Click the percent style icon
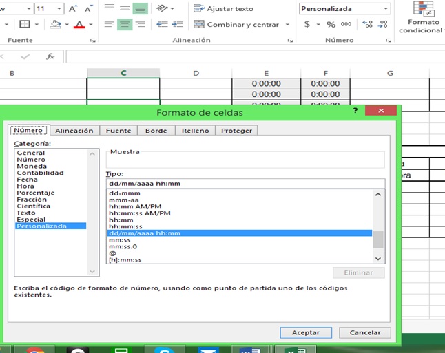445x353 pixels. click(x=331, y=24)
